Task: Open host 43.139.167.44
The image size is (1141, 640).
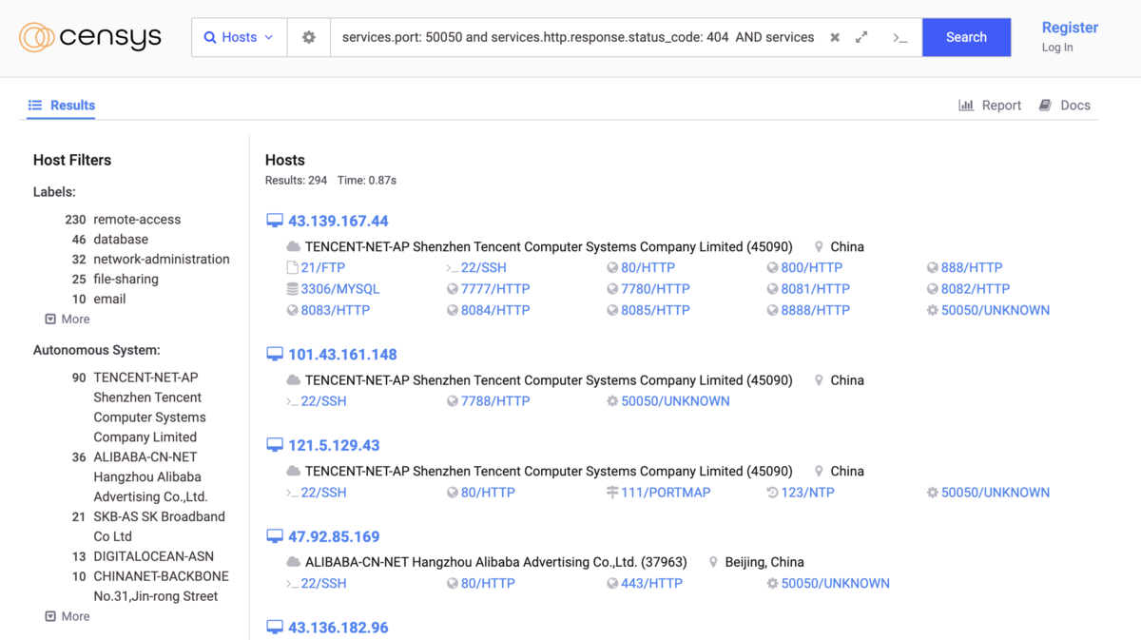Action: pyautogui.click(x=338, y=222)
